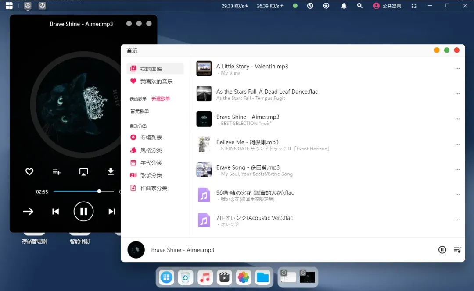Open the 我喜欢的音乐 favorites list
474x291 pixels.
click(x=156, y=82)
